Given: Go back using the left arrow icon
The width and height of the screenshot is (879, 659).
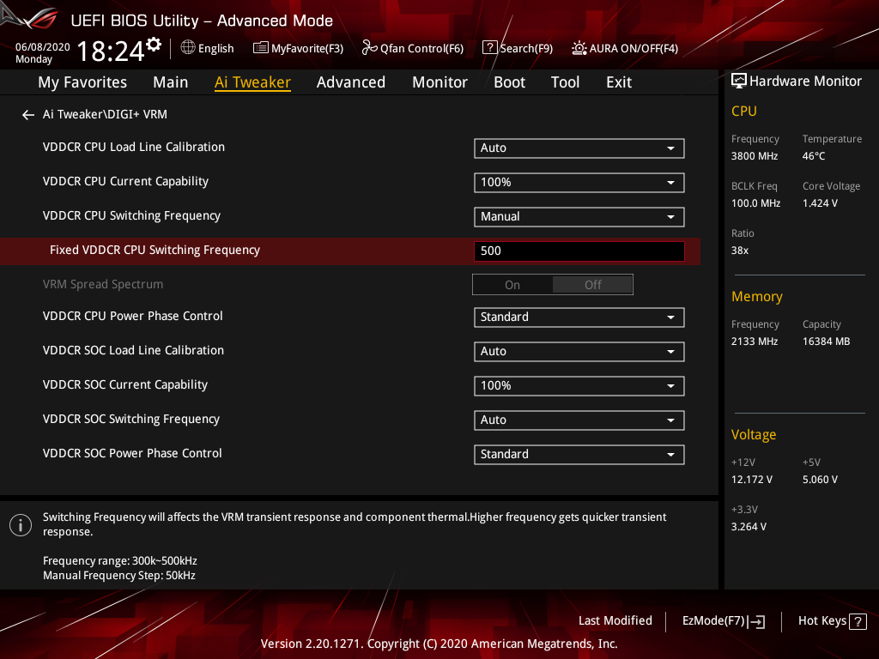Looking at the screenshot, I should point(28,115).
